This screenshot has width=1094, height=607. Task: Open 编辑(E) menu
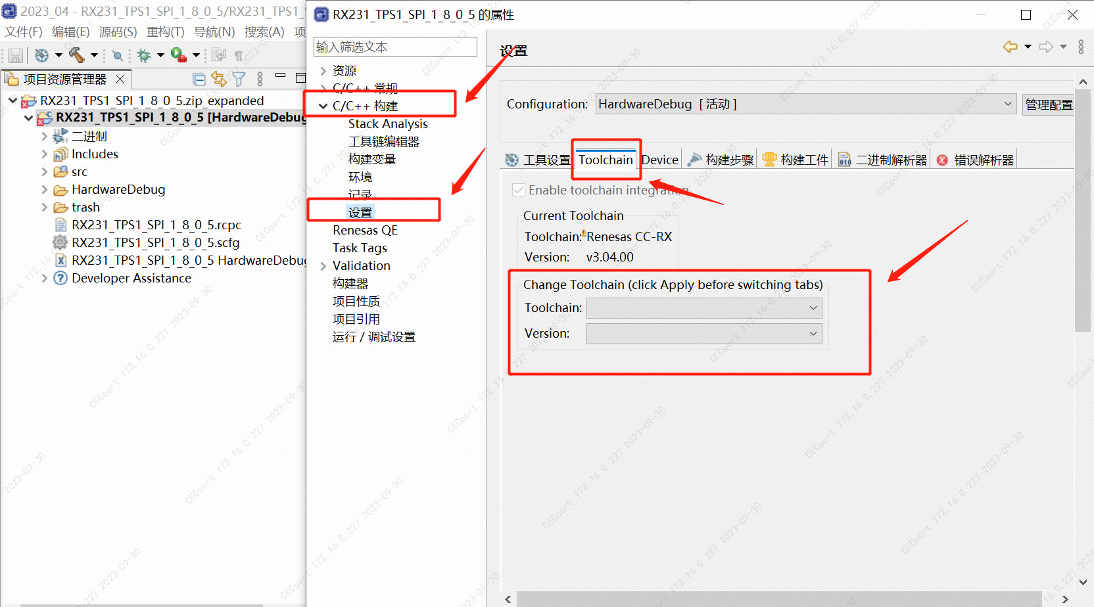coord(71,32)
